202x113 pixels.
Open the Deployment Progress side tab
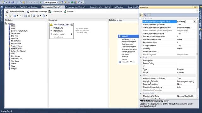point(200,16)
